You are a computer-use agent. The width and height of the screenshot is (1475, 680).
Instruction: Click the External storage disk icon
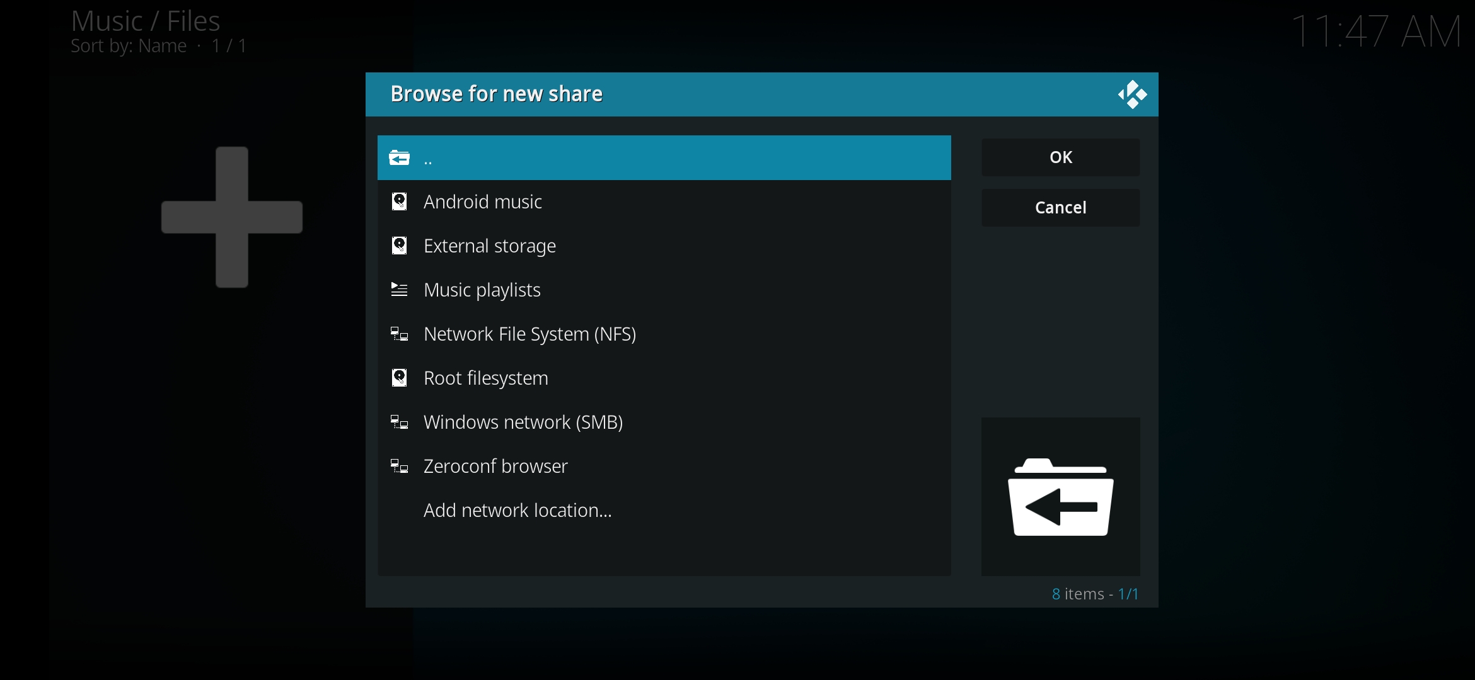(x=400, y=246)
